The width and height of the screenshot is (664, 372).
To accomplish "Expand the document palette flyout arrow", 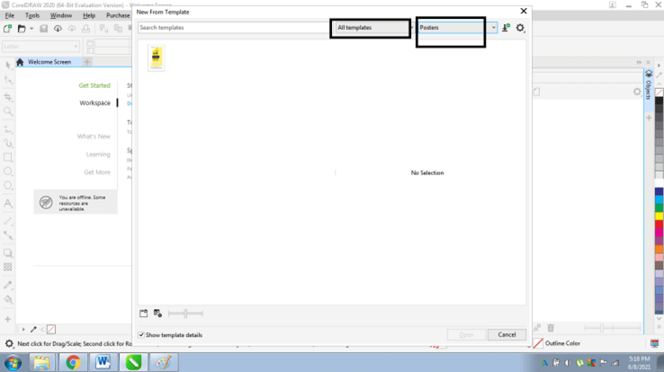I will pos(23,329).
